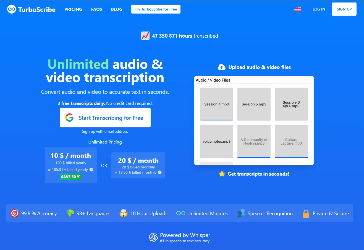Click the speaker silhouettes icon
364x250 pixels.
click(241, 213)
